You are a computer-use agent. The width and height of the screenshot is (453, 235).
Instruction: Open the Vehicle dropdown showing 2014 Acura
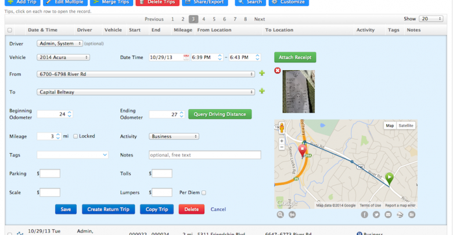tap(63, 57)
